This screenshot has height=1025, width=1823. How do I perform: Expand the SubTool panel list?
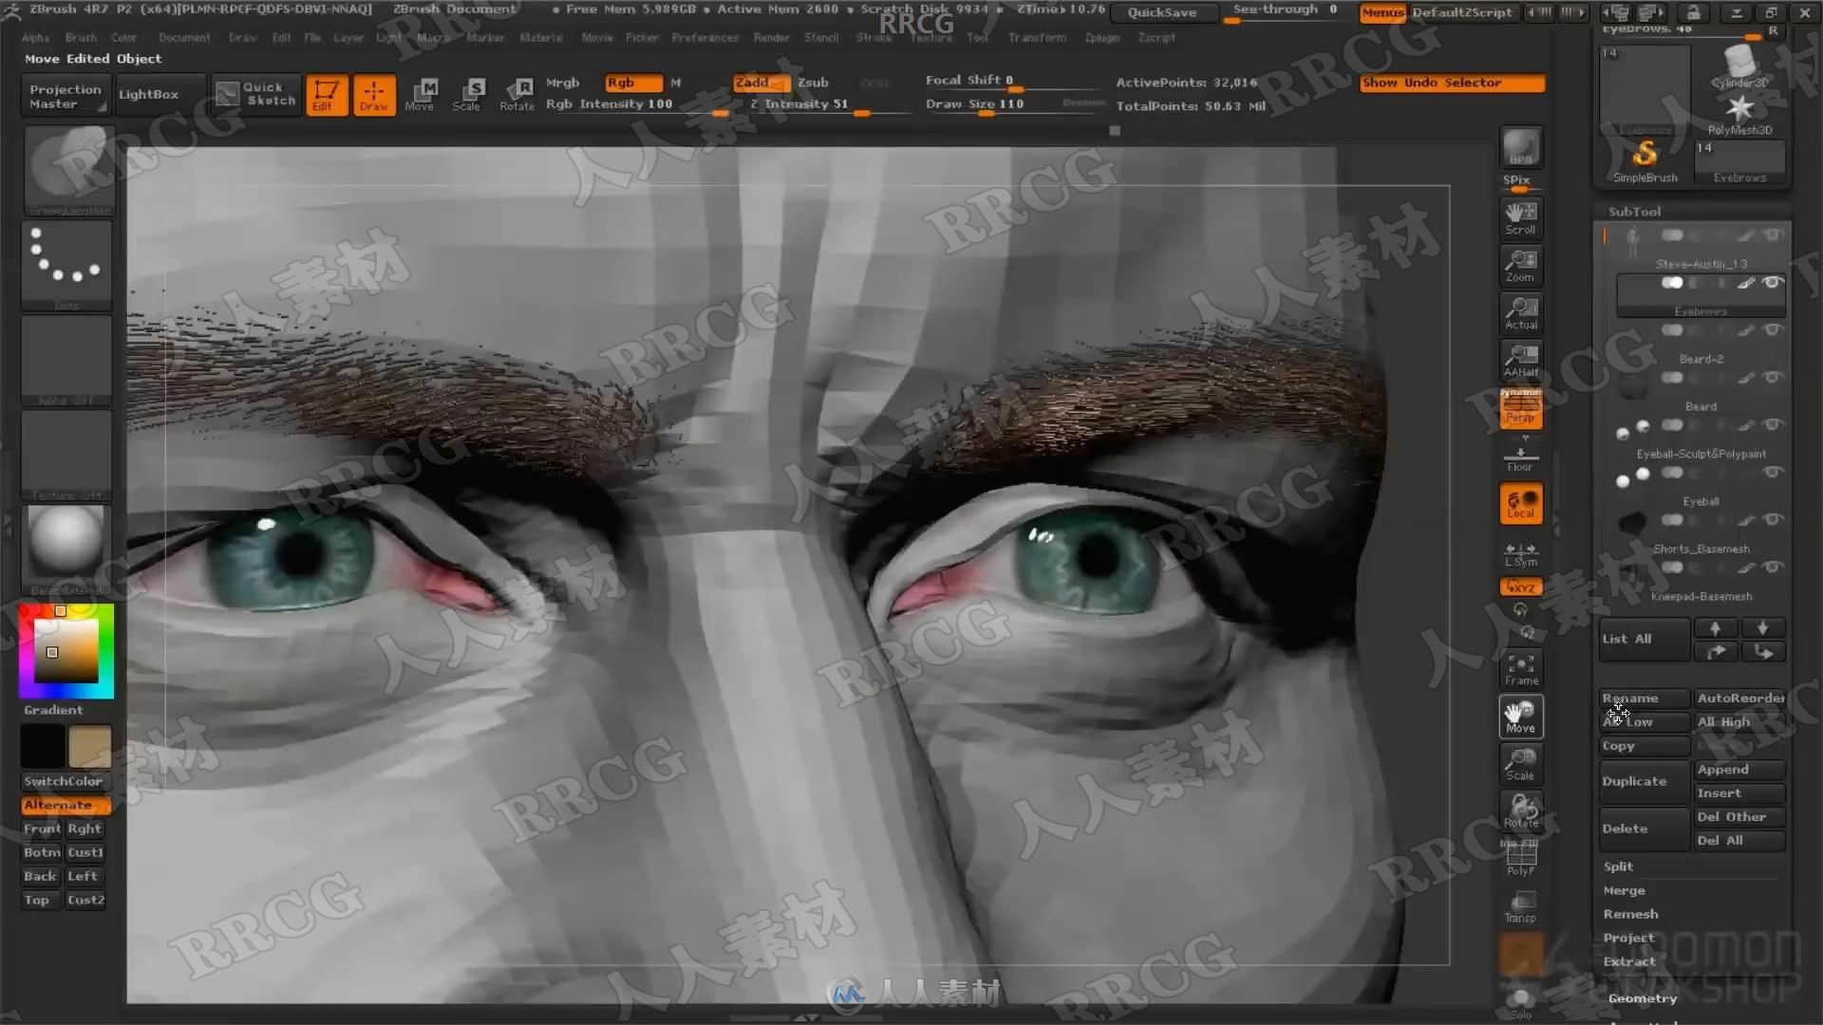(x=1627, y=639)
